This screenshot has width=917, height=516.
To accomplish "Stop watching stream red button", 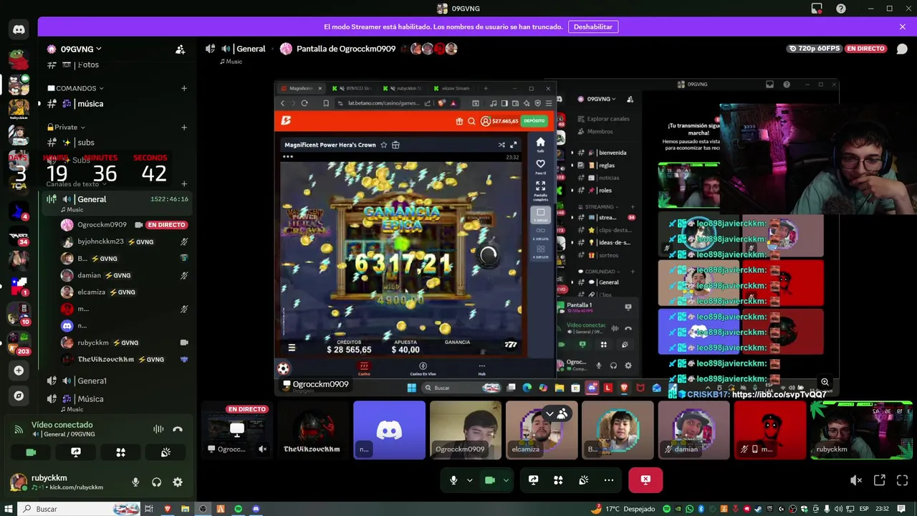I will point(645,480).
